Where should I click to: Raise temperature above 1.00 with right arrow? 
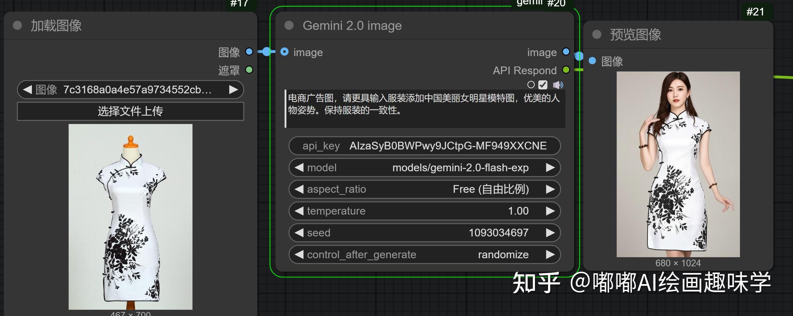coord(550,211)
